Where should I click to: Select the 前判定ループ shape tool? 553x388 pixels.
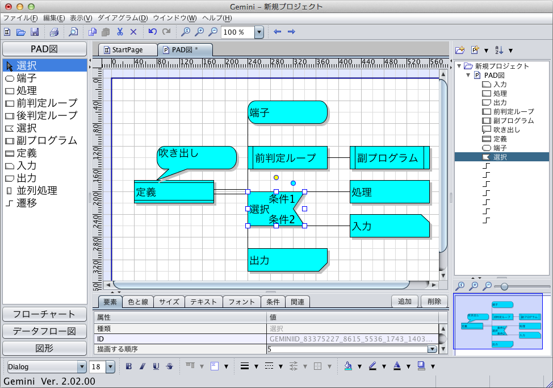(x=45, y=103)
